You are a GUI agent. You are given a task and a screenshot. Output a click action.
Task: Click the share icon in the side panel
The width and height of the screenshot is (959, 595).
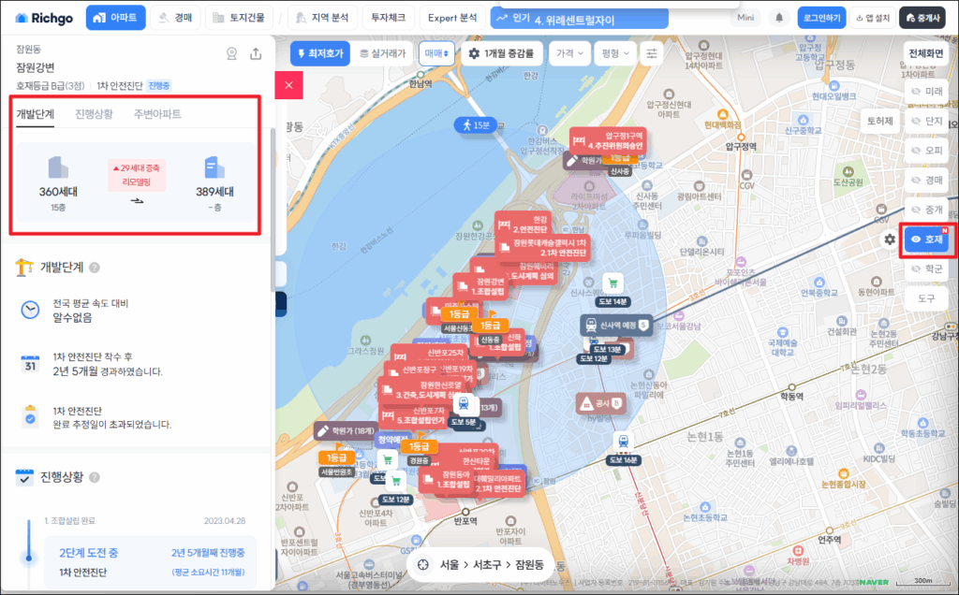pos(256,54)
